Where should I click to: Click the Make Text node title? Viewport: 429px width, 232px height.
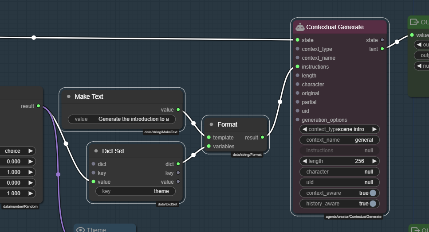(x=89, y=97)
